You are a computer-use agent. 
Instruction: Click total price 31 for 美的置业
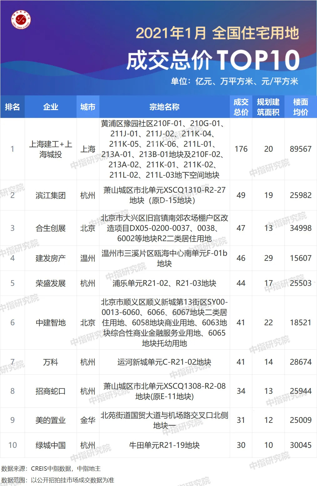pos(241,420)
